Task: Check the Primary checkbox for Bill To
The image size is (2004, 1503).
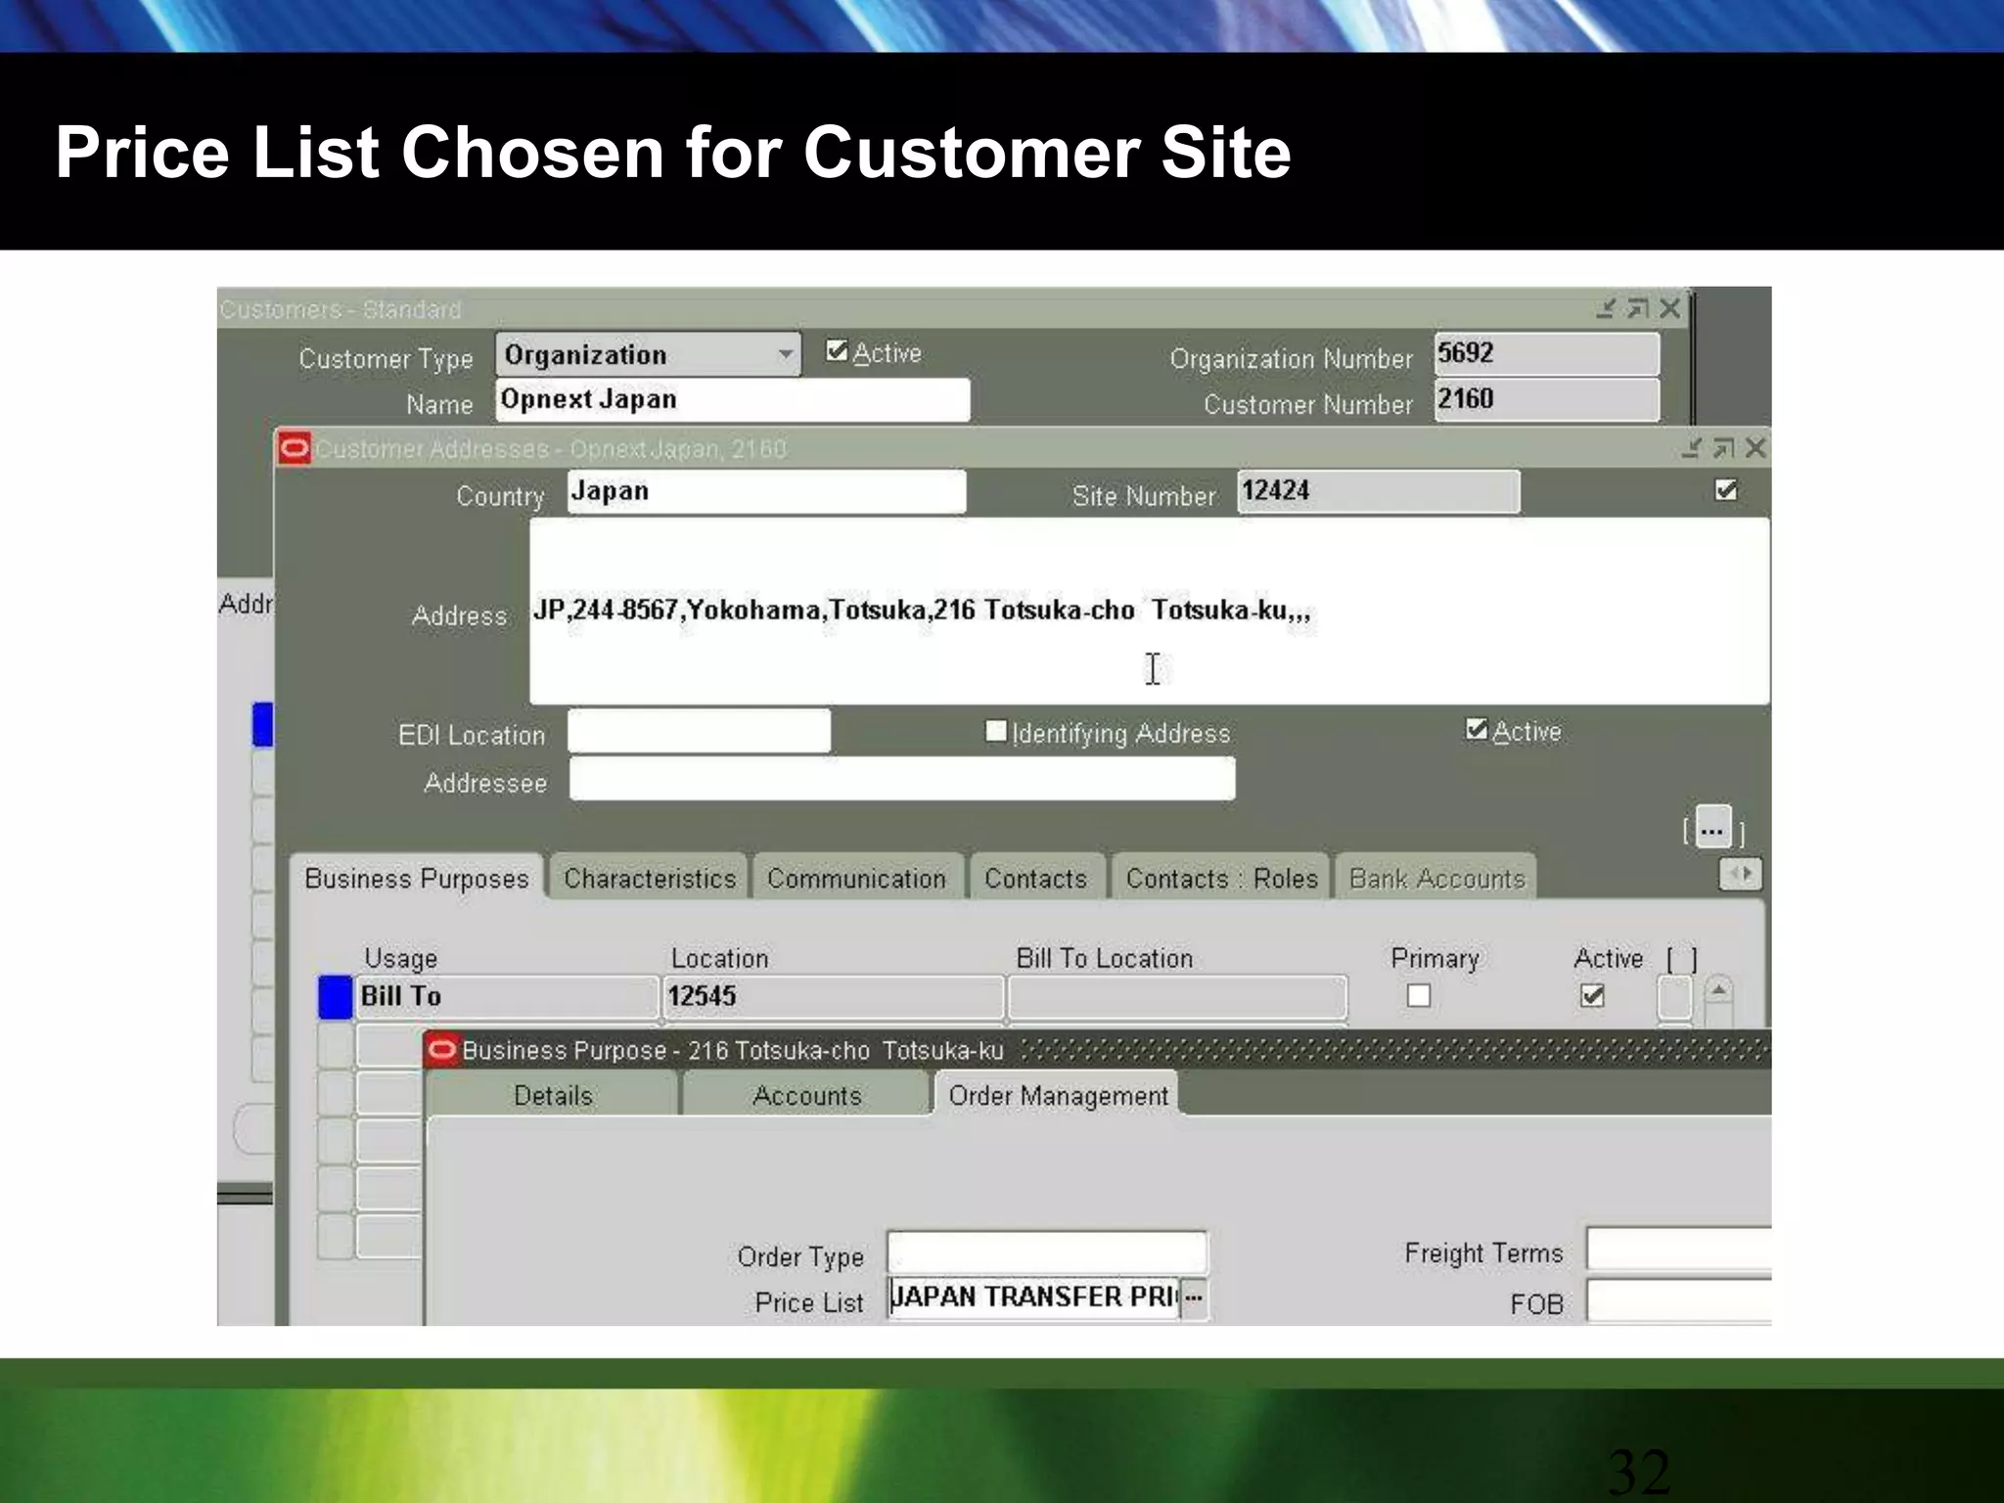Action: point(1419,996)
